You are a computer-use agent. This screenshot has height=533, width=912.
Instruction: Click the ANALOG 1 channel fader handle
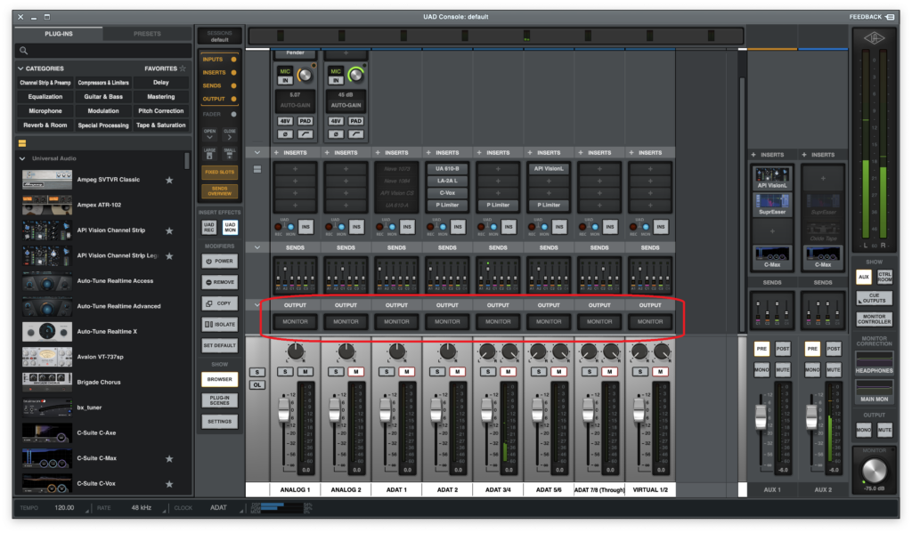tap(284, 410)
